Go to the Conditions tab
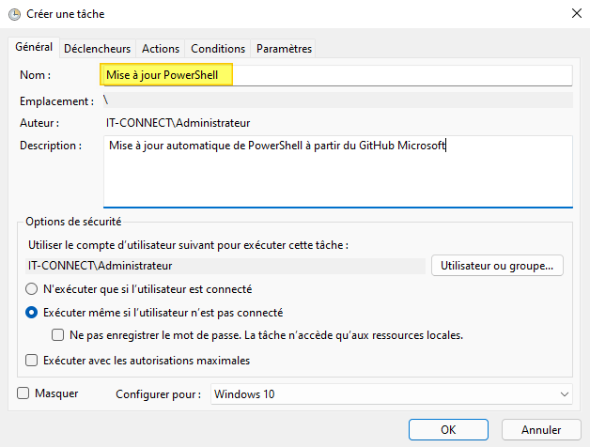 pos(218,49)
